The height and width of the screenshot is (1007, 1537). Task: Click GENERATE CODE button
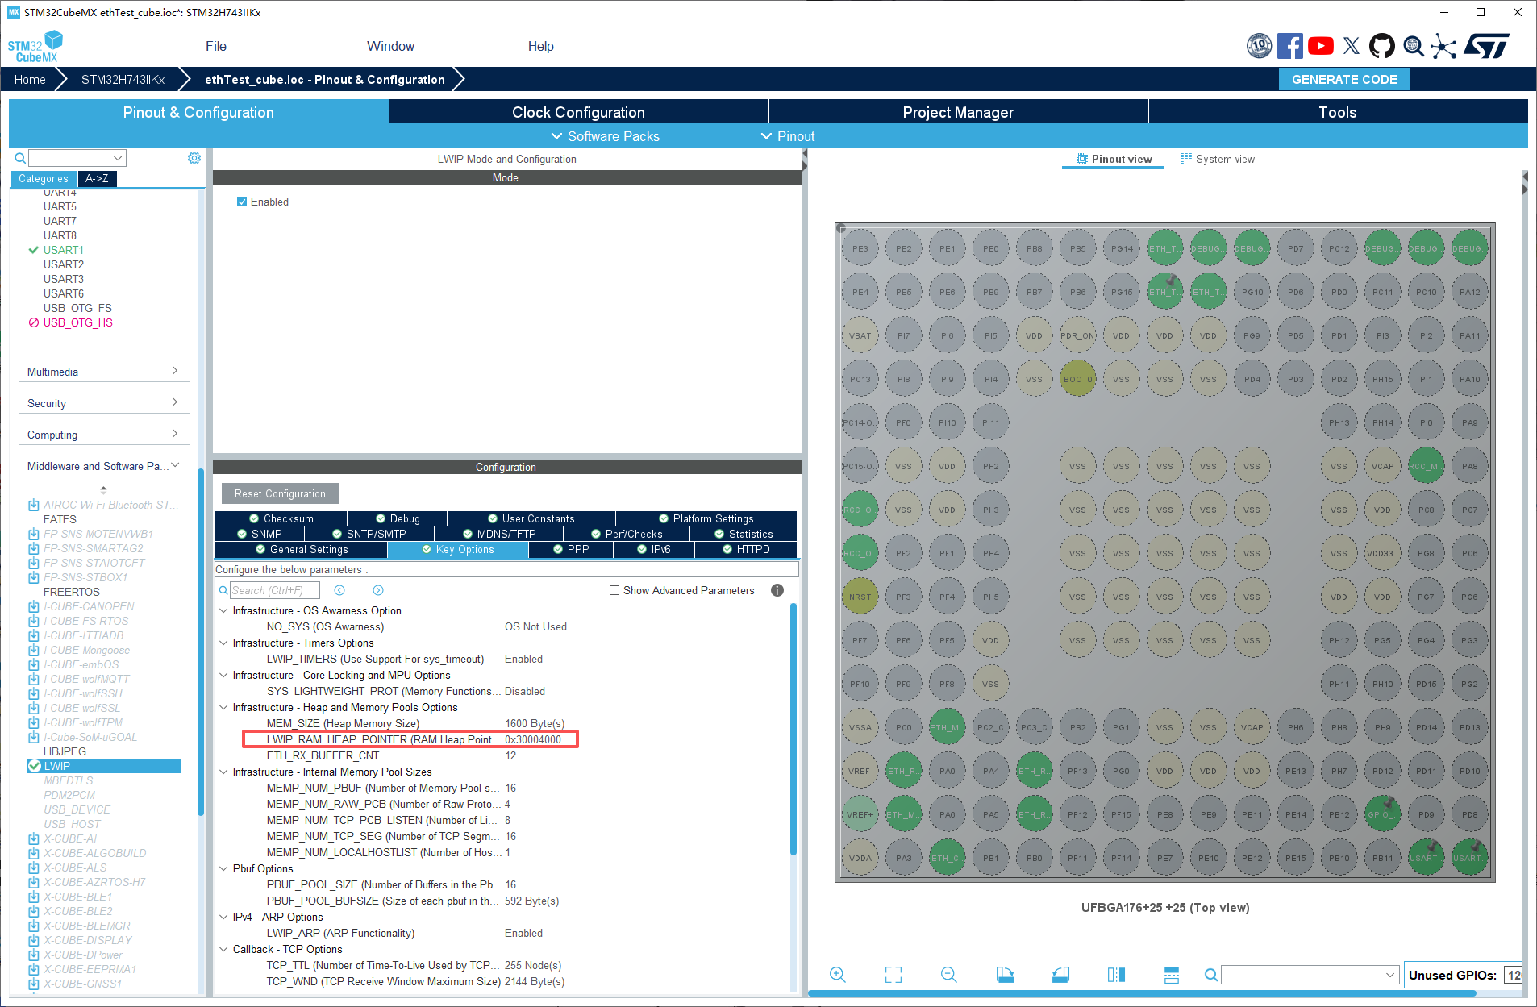[1344, 79]
